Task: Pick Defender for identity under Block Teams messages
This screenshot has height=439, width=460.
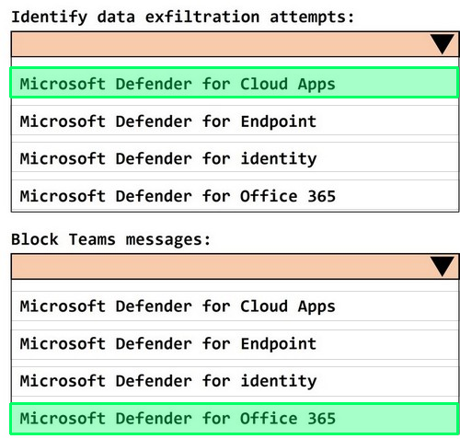Action: (235, 381)
